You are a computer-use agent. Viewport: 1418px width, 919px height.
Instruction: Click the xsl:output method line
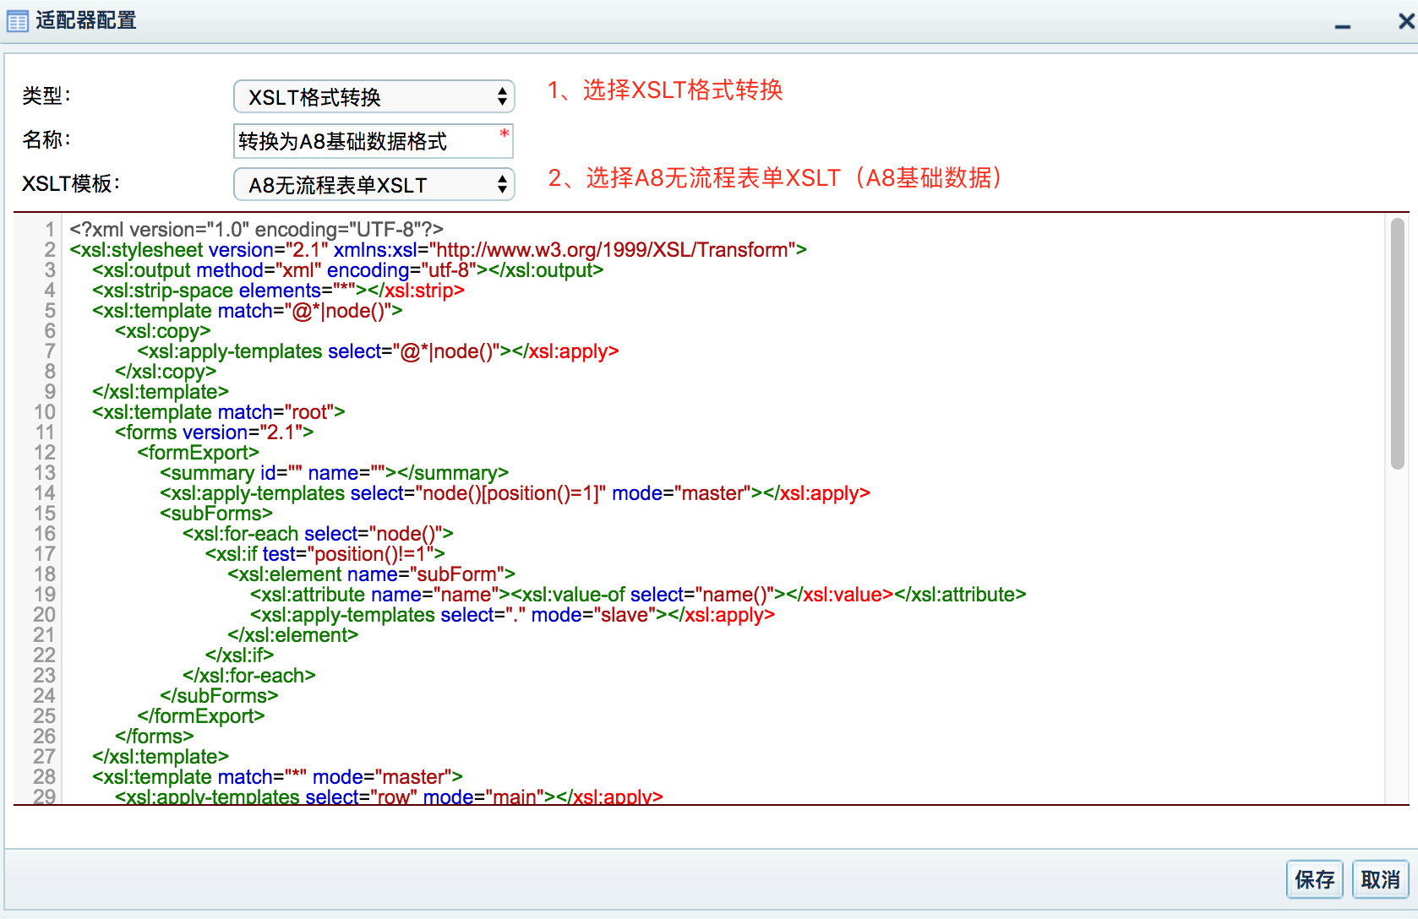[x=347, y=270]
